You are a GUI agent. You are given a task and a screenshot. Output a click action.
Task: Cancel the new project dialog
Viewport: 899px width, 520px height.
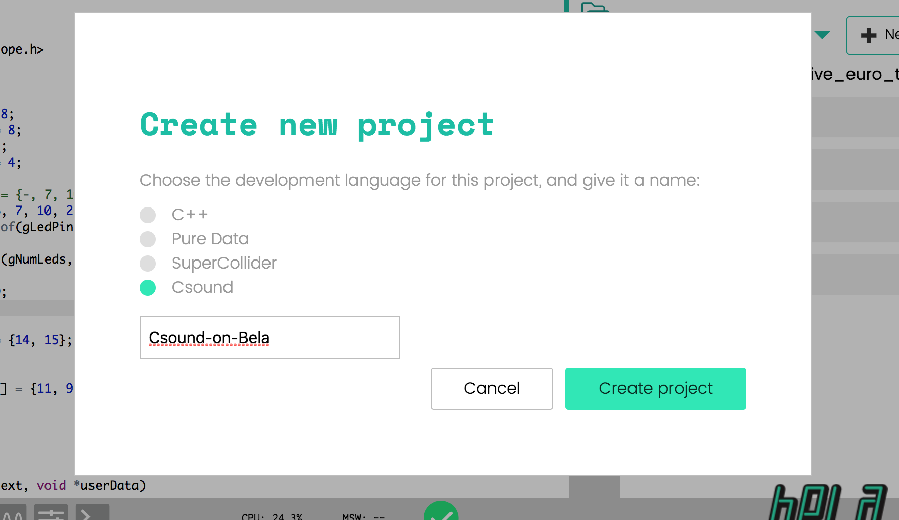pos(492,389)
